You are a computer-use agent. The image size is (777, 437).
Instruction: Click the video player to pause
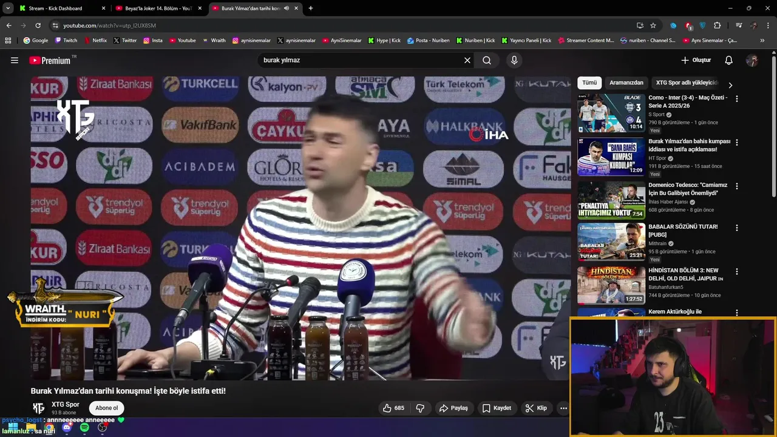[x=301, y=228]
